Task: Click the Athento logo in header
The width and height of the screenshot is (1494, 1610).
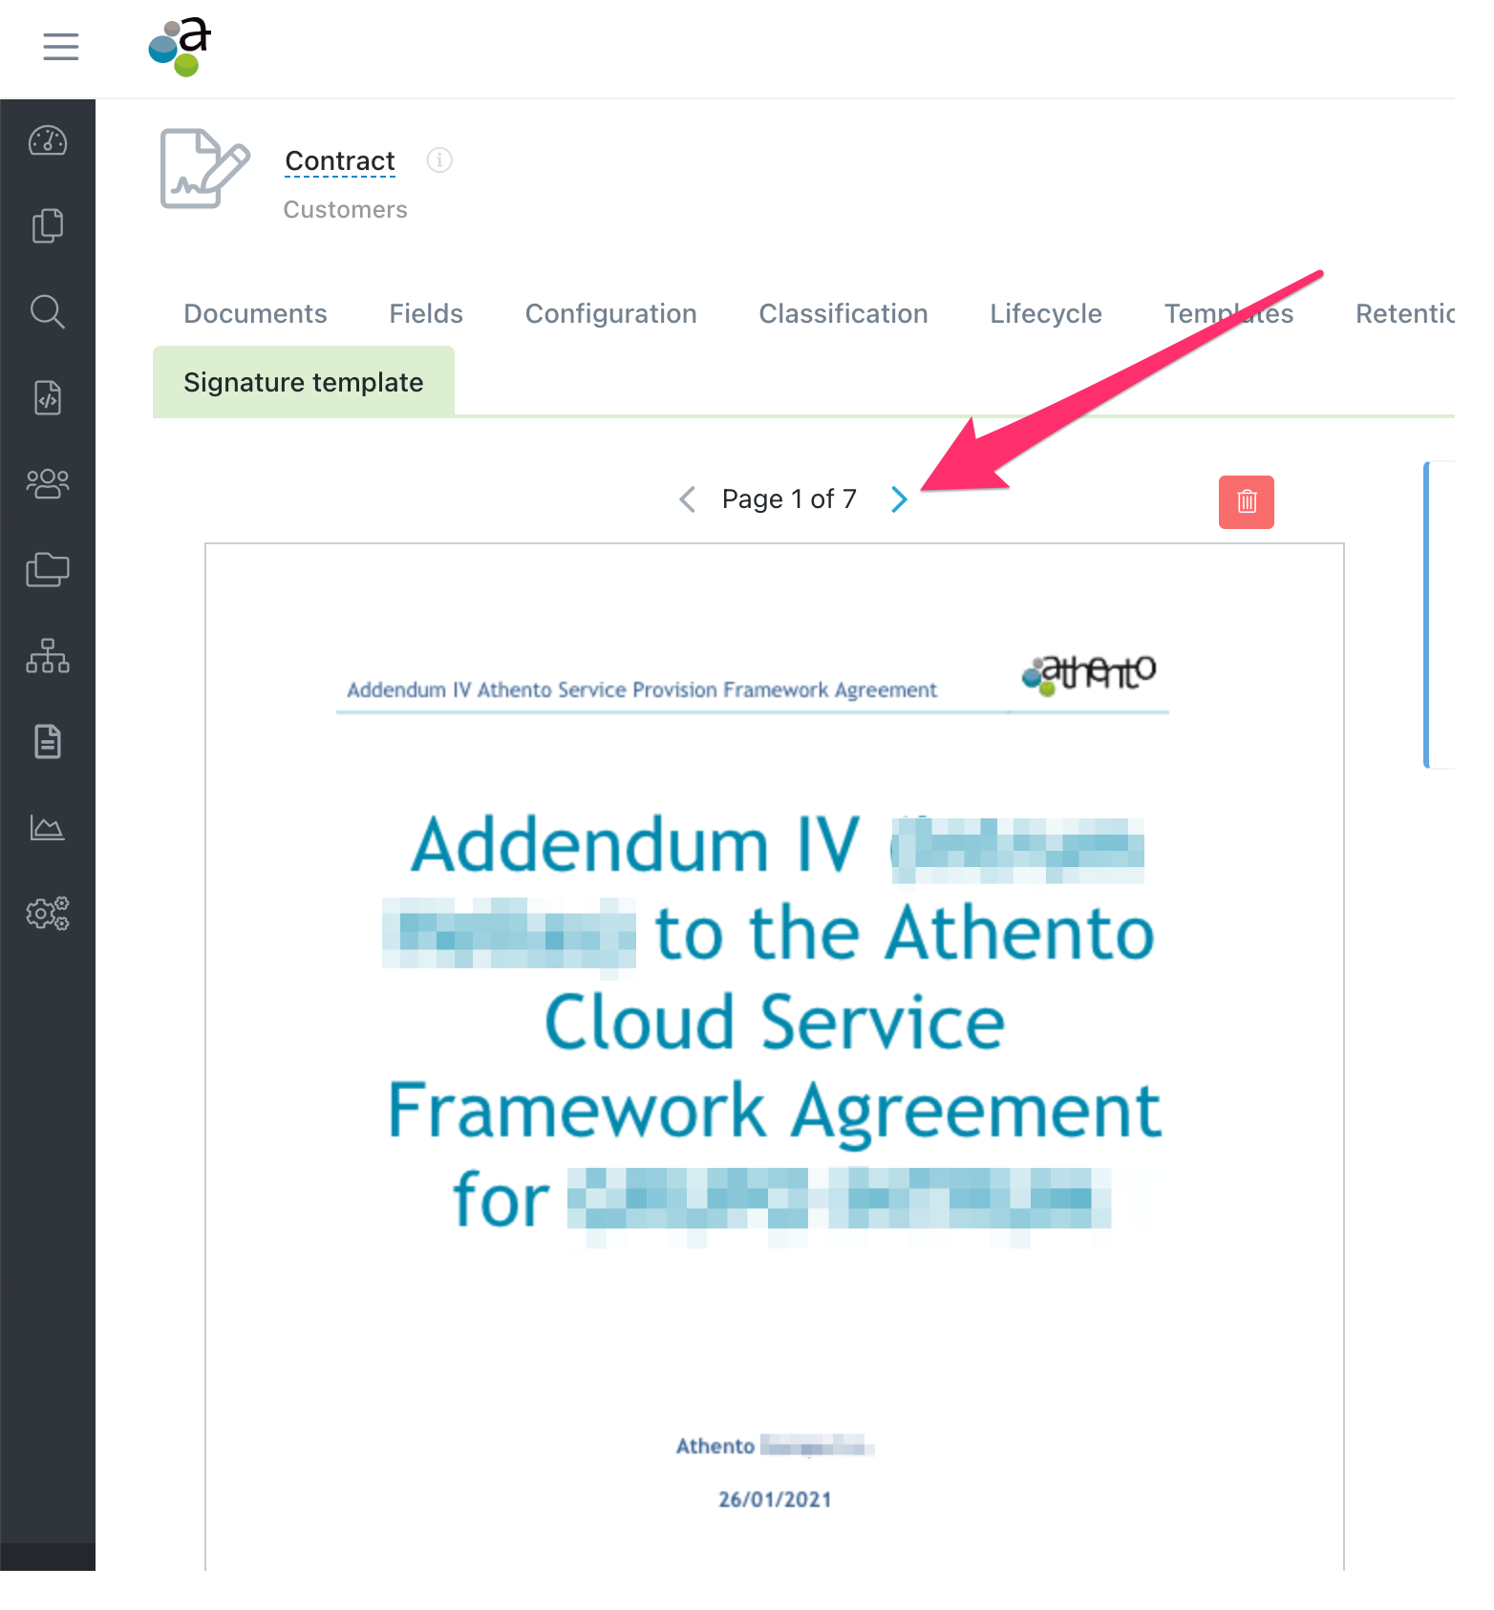Action: coord(180,47)
